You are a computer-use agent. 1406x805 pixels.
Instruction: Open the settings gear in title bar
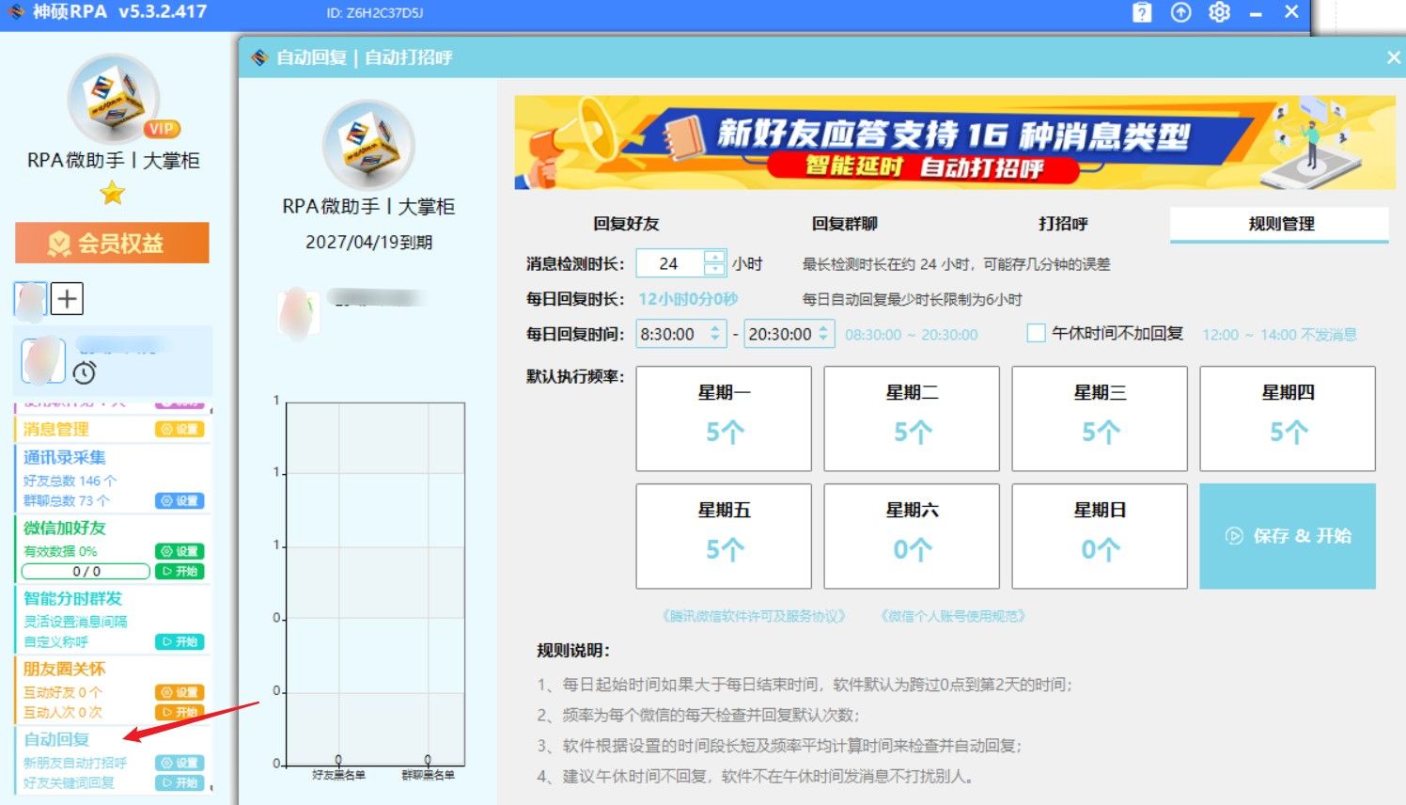pos(1219,12)
